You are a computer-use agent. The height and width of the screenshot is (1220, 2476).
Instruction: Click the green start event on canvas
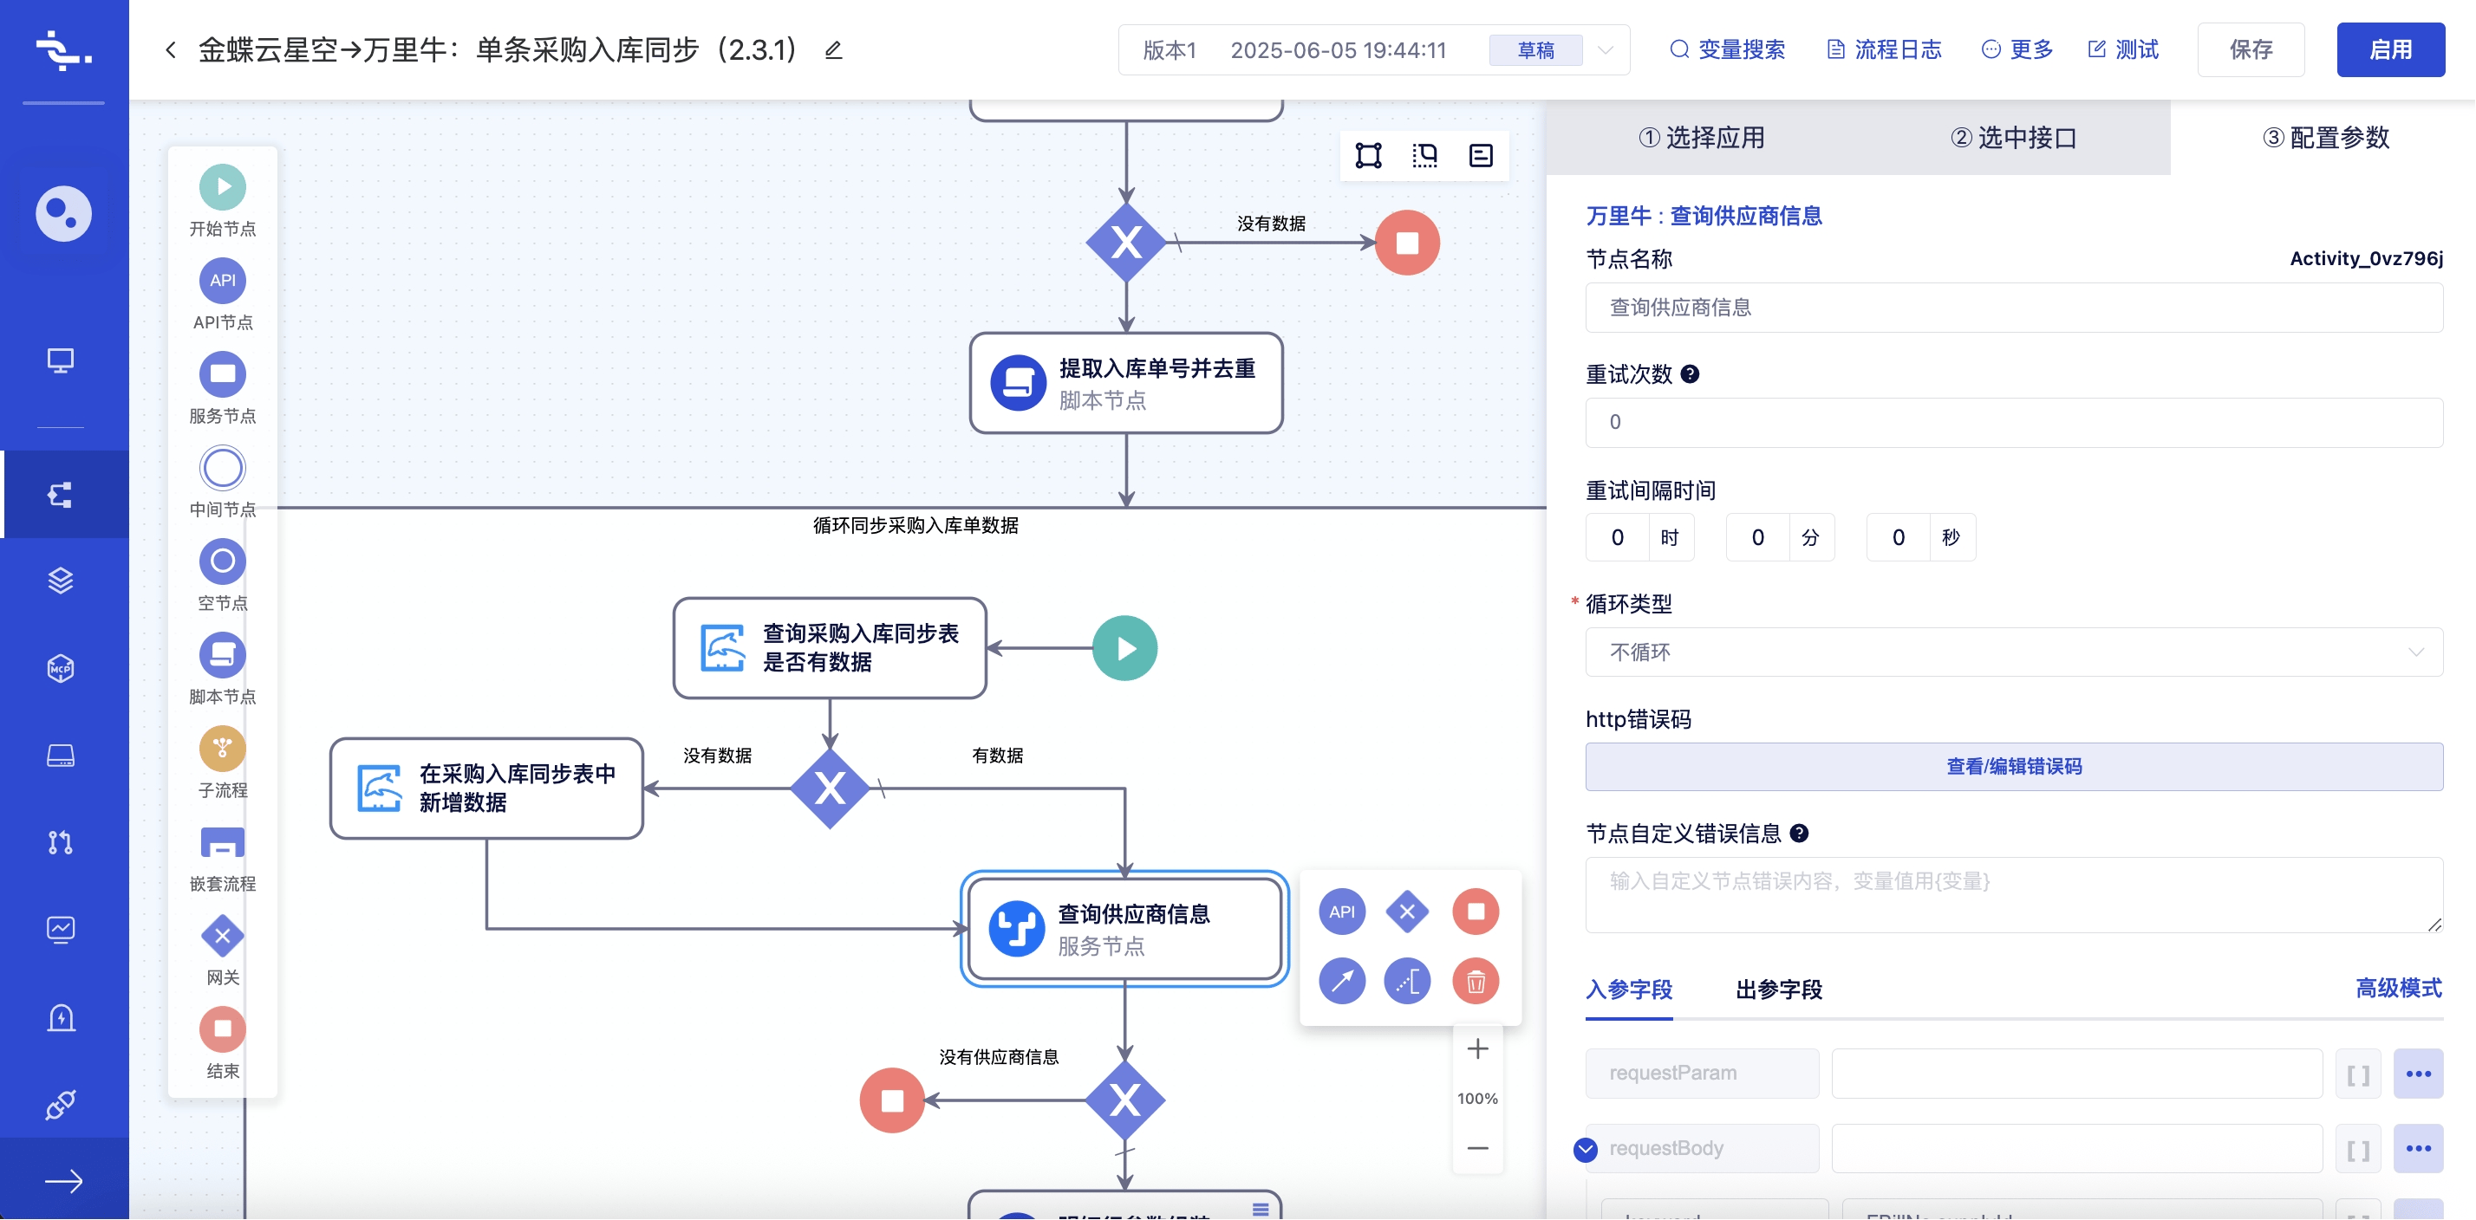(x=1124, y=648)
